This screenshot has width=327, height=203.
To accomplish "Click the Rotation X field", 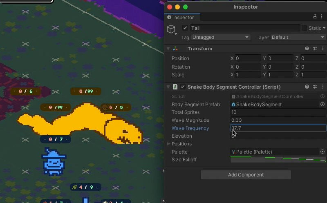I will click(248, 67).
